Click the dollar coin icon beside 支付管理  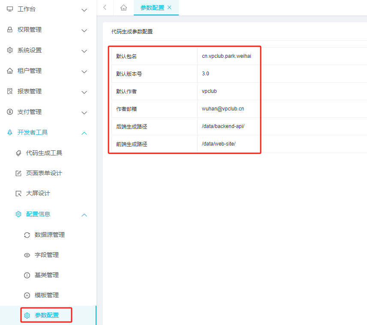(10, 112)
